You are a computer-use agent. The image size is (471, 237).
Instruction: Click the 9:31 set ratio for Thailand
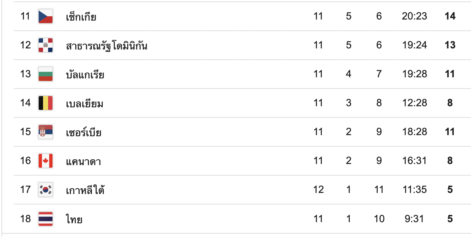coord(414,219)
